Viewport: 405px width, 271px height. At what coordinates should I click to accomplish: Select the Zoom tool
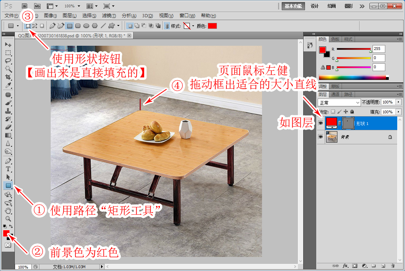pos(8,219)
